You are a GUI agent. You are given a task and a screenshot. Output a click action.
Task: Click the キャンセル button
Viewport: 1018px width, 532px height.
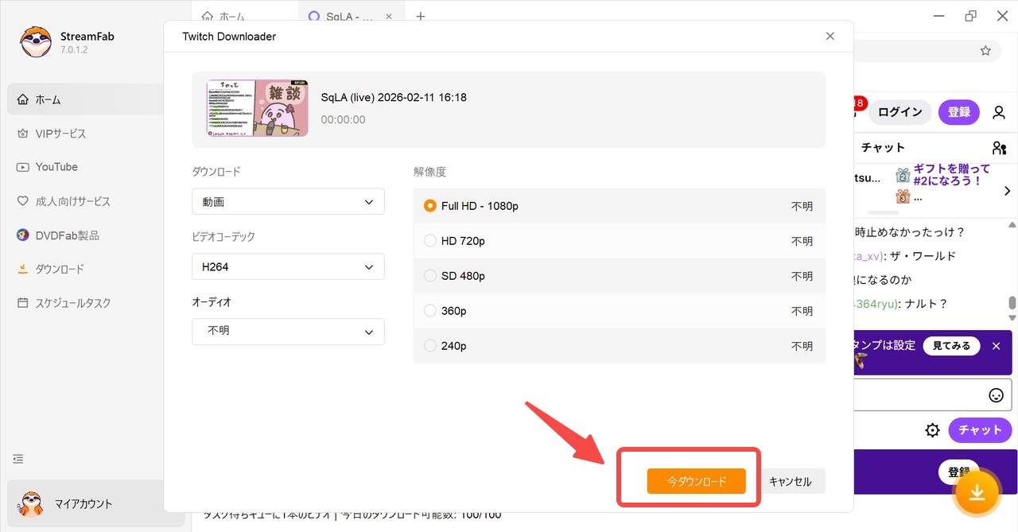(x=790, y=481)
